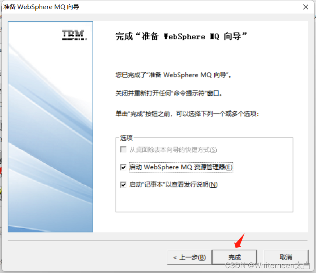Viewport: 316px width, 273px height.
Task: Click the window title 准备 WebSphere MQ 向导
Action: 41,7
